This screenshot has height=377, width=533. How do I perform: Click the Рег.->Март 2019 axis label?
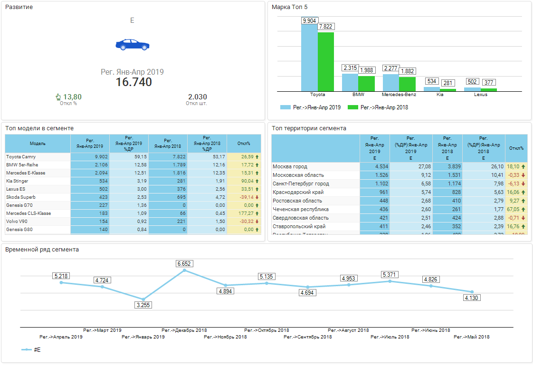[102, 330]
